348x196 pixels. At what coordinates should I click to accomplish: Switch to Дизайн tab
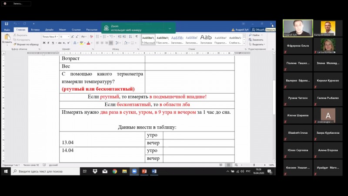(49, 30)
